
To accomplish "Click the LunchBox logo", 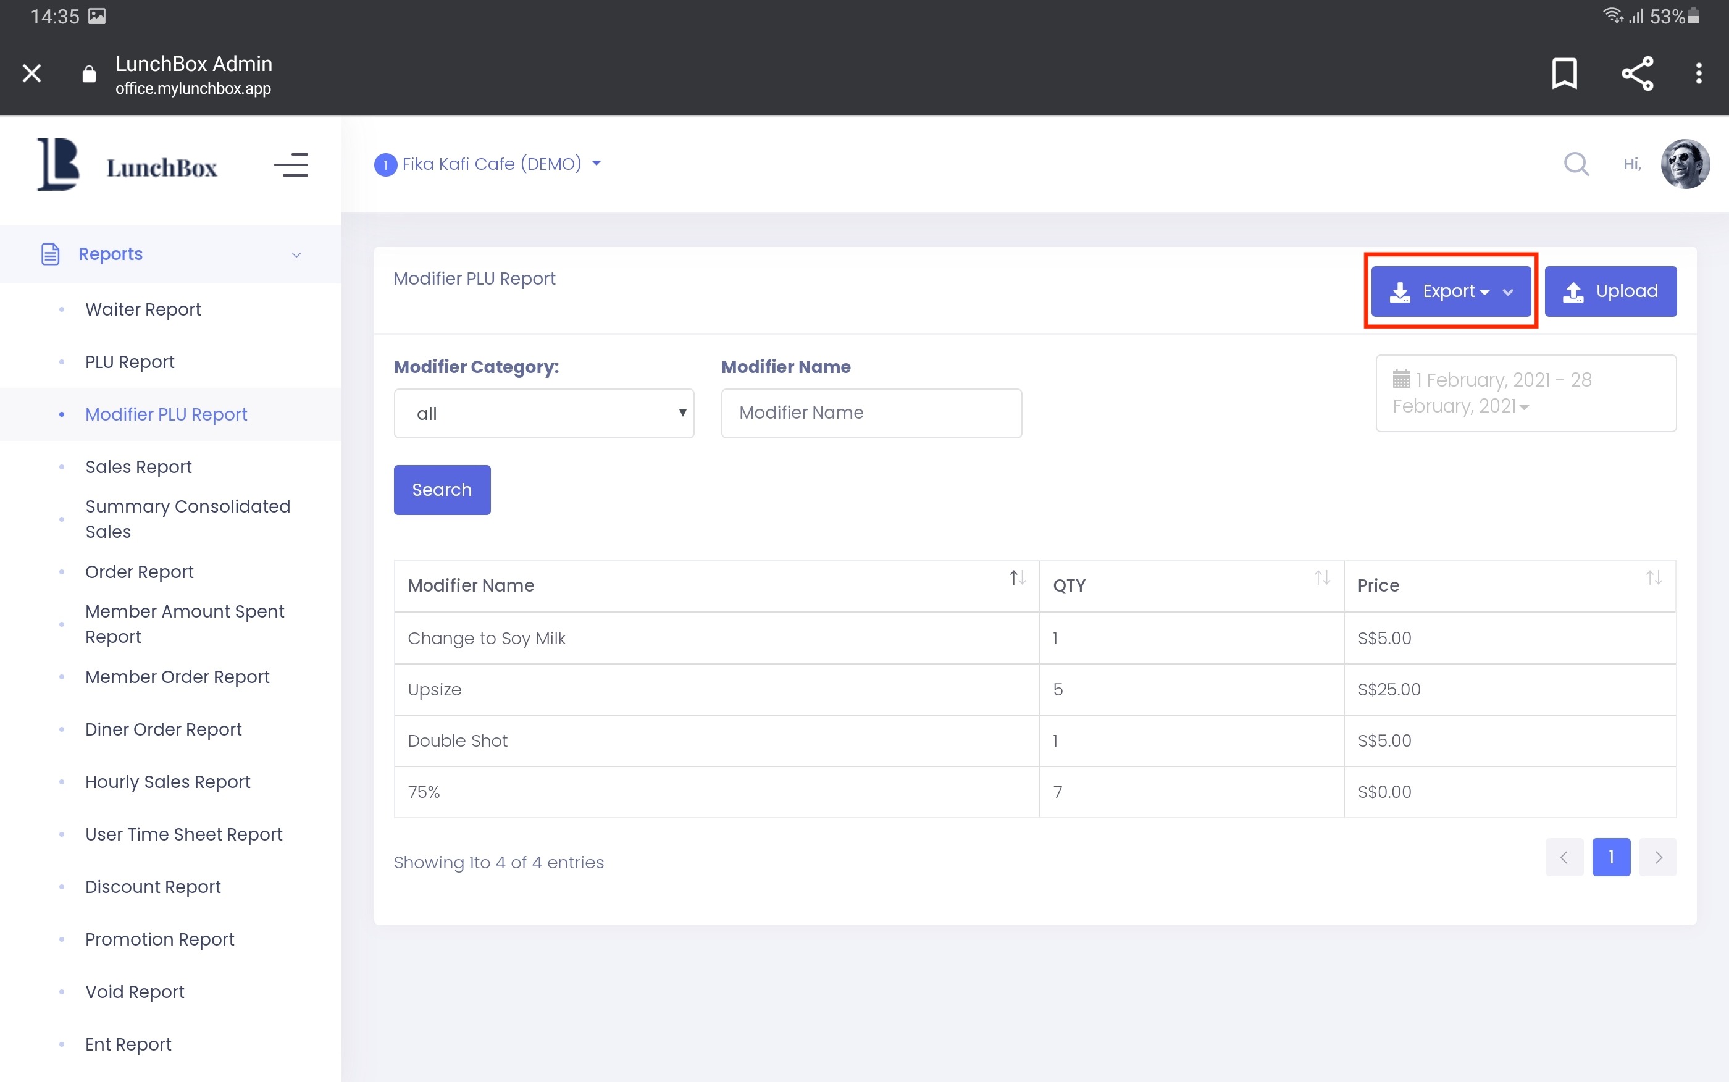I will (x=127, y=166).
